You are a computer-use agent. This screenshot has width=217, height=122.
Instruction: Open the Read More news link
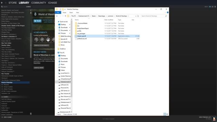coord(37,63)
